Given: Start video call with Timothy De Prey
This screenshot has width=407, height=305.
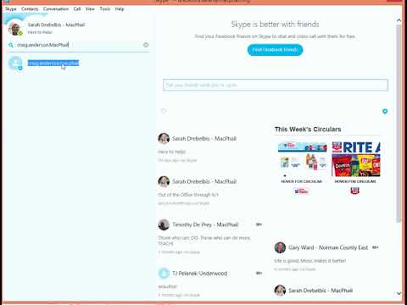Looking at the screenshot, I should [x=259, y=225].
